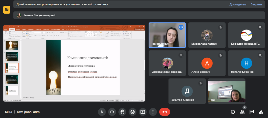This screenshot has height=118, width=268.
Task: Click the yellow extensions warning icon
Action: [7, 10]
